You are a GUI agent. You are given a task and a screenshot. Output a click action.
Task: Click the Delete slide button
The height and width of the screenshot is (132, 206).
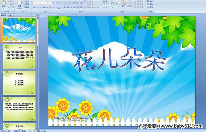tap(27, 7)
